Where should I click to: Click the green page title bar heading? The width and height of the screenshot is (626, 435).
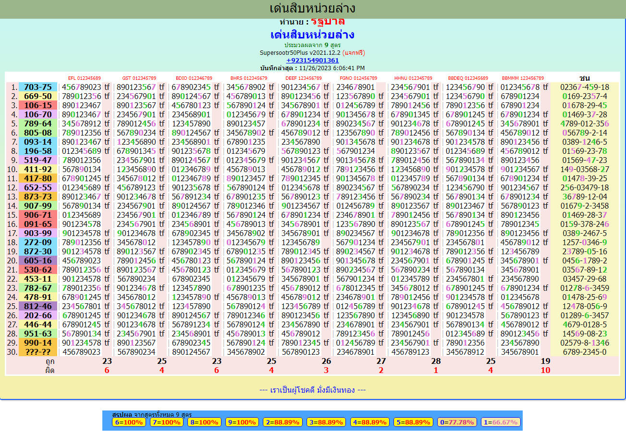(x=313, y=9)
